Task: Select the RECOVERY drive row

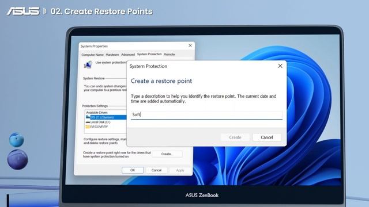Action: pos(106,126)
